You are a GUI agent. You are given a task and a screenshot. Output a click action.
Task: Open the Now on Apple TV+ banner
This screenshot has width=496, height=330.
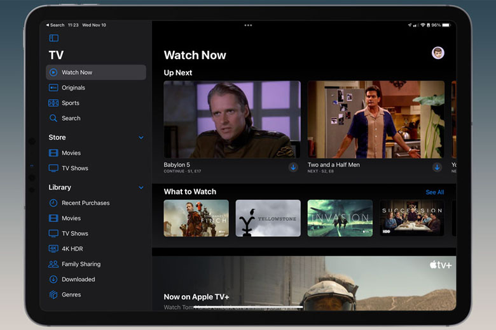(x=304, y=283)
